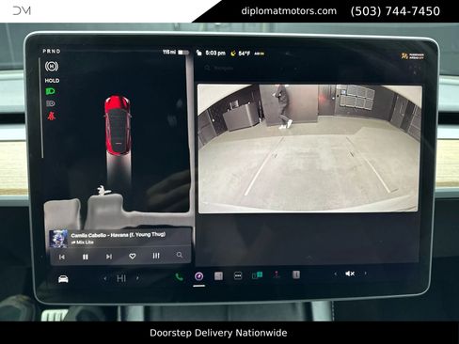
Task: Click the DM dealer logo
Action: coord(22,10)
